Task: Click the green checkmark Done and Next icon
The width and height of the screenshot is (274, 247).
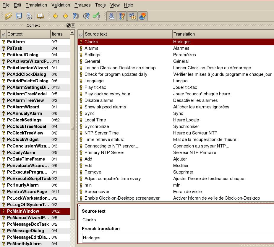Action: [x=96, y=16]
